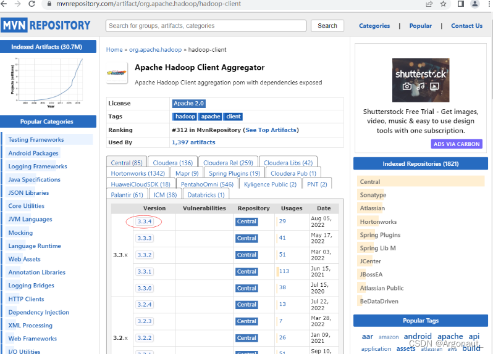The image size is (493, 354).
Task: Click the Shutterstock ad image
Action: click(421, 80)
